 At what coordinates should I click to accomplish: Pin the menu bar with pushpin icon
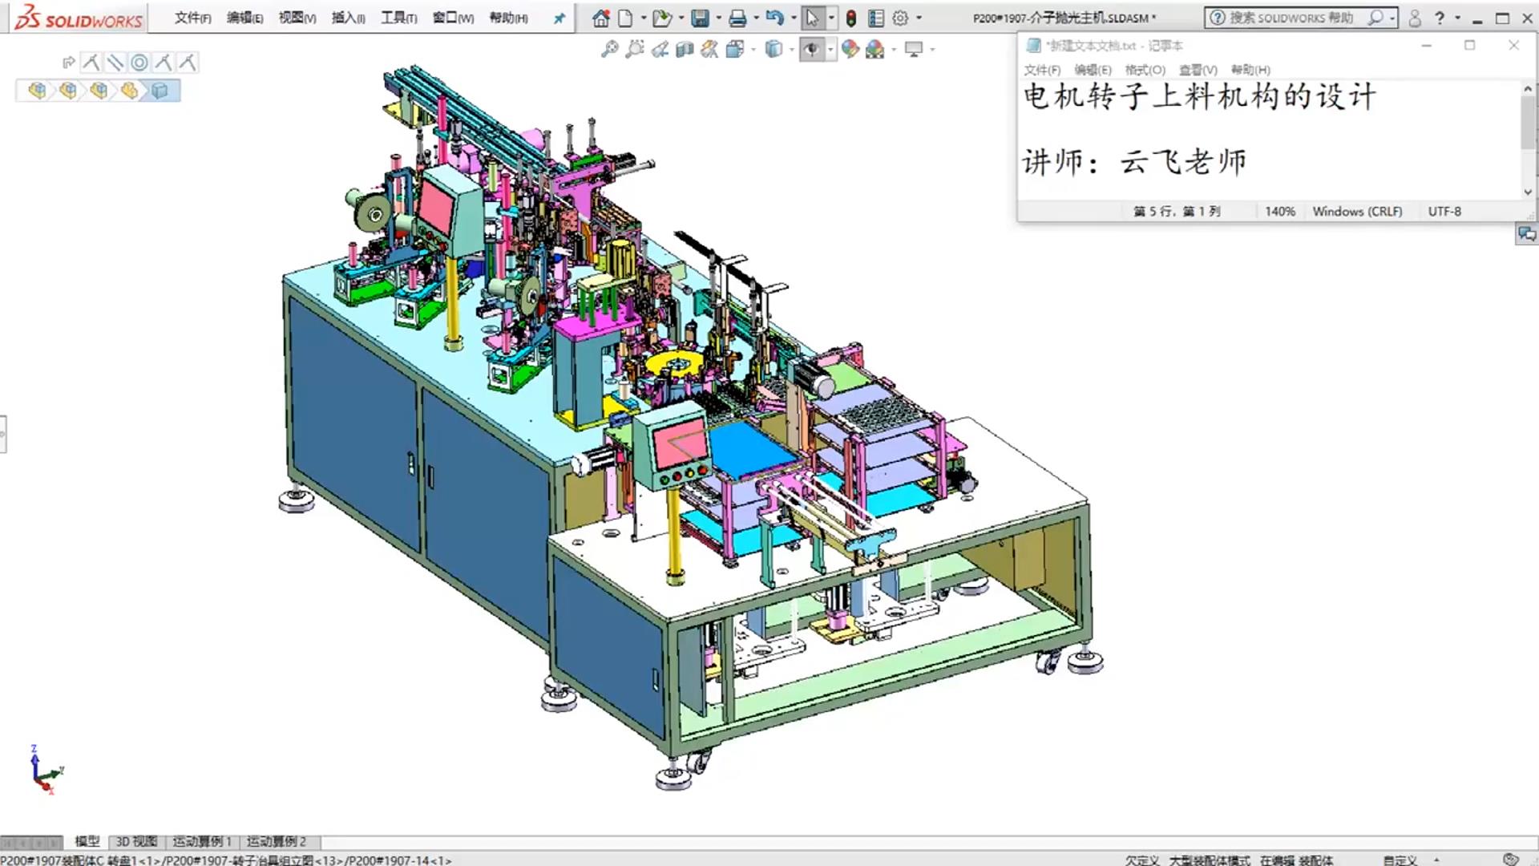point(559,18)
